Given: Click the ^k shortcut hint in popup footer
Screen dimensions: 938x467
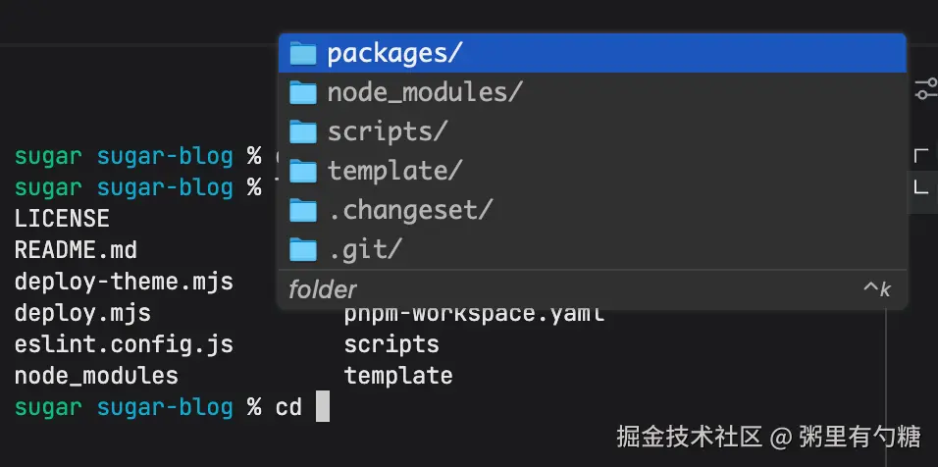Looking at the screenshot, I should coord(876,289).
